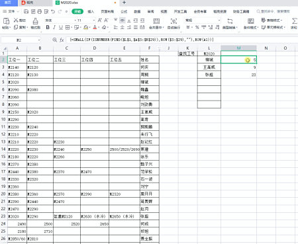The width and height of the screenshot is (298, 244).
Task: Click the select-all corner triangle
Action: pos(5,48)
